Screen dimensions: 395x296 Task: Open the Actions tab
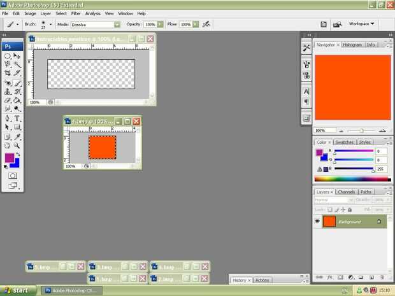pos(262,280)
